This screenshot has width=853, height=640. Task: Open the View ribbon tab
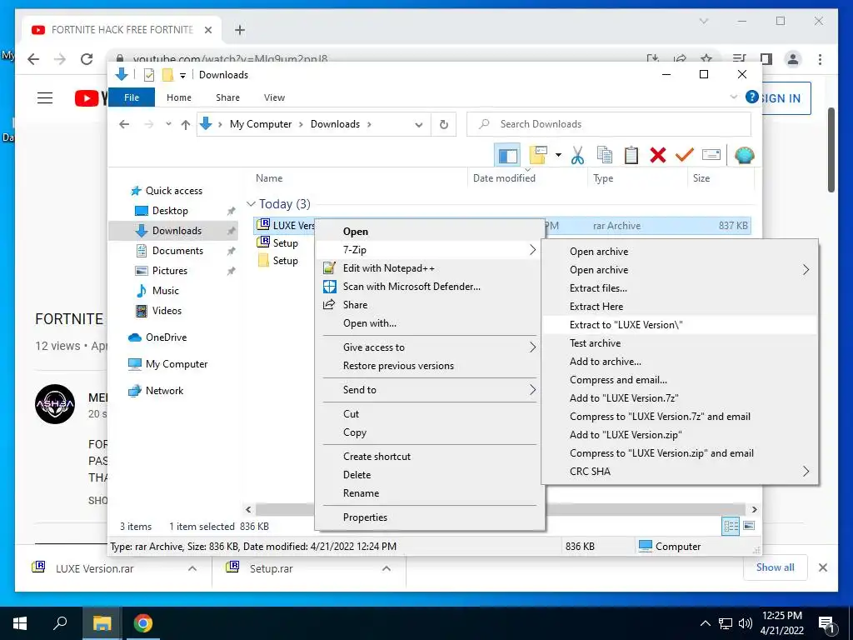(274, 97)
